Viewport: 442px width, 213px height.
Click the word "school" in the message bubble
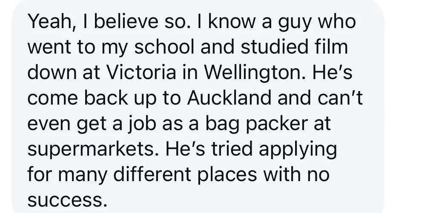pyautogui.click(x=164, y=47)
